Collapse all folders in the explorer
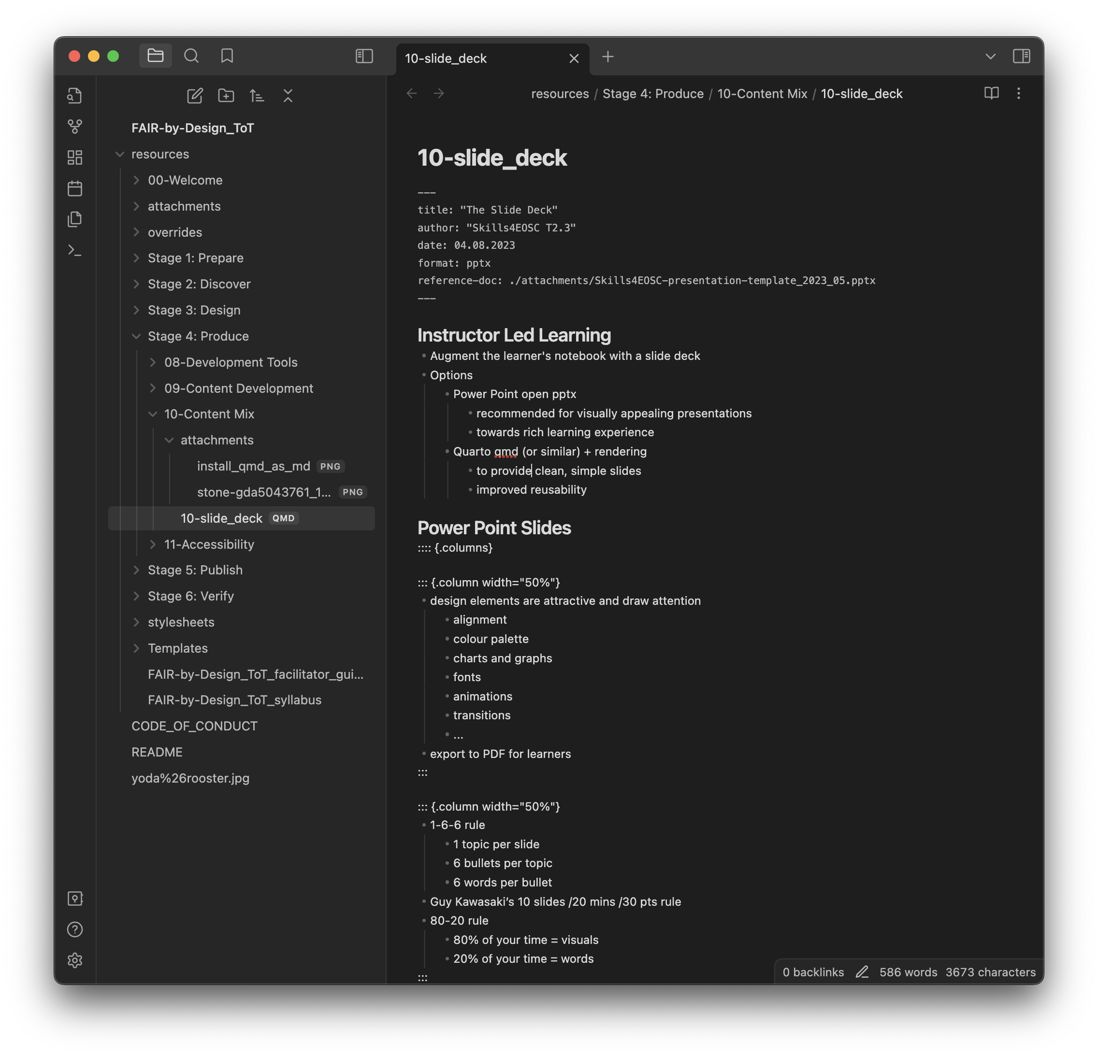1098x1056 pixels. pos(288,95)
